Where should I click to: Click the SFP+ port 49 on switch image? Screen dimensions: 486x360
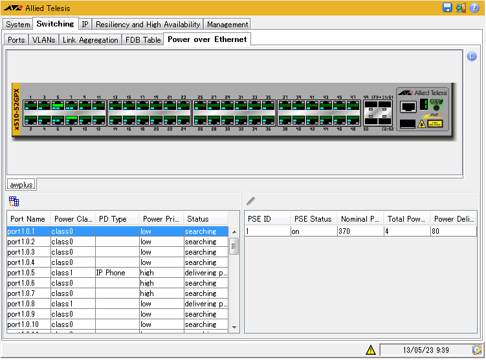tap(371, 105)
